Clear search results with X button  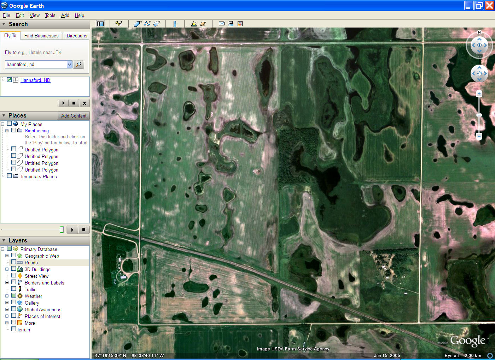[85, 103]
